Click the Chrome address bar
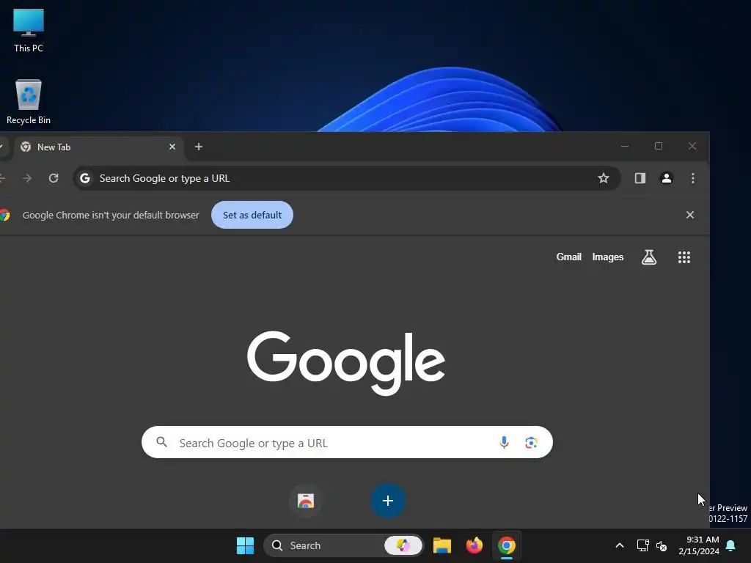 tap(347, 178)
